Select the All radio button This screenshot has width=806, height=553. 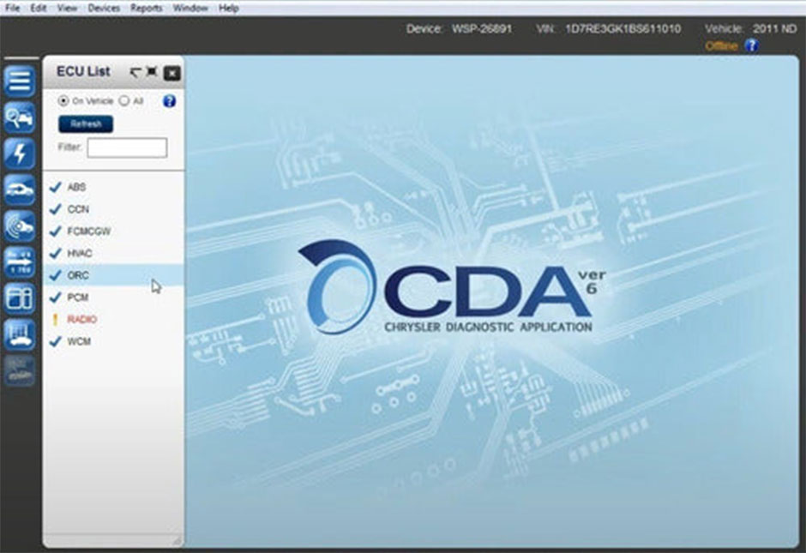pos(123,100)
